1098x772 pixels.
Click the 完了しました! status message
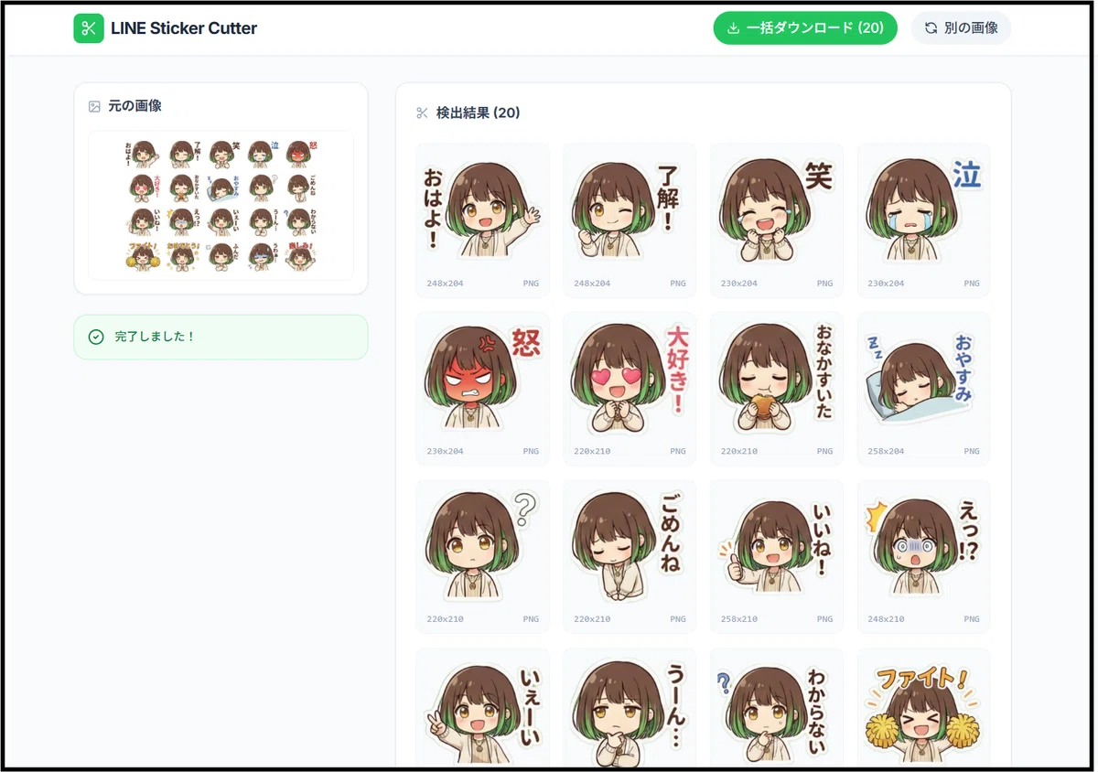pyautogui.click(x=155, y=337)
